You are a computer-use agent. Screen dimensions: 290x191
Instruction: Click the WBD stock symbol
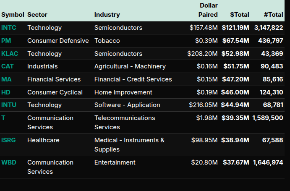point(9,162)
